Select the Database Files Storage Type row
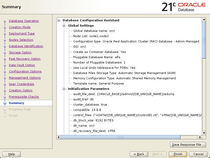 click(124, 73)
